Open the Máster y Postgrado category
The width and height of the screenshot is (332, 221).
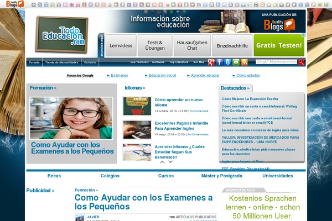222,176
